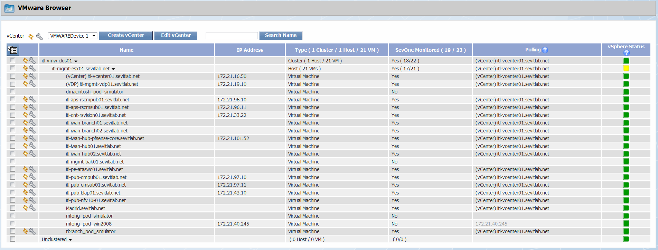Viewport: 658px width, 250px height.
Task: Open the VMWAREDevice 1 vCenter dropdown
Action: 73,36
